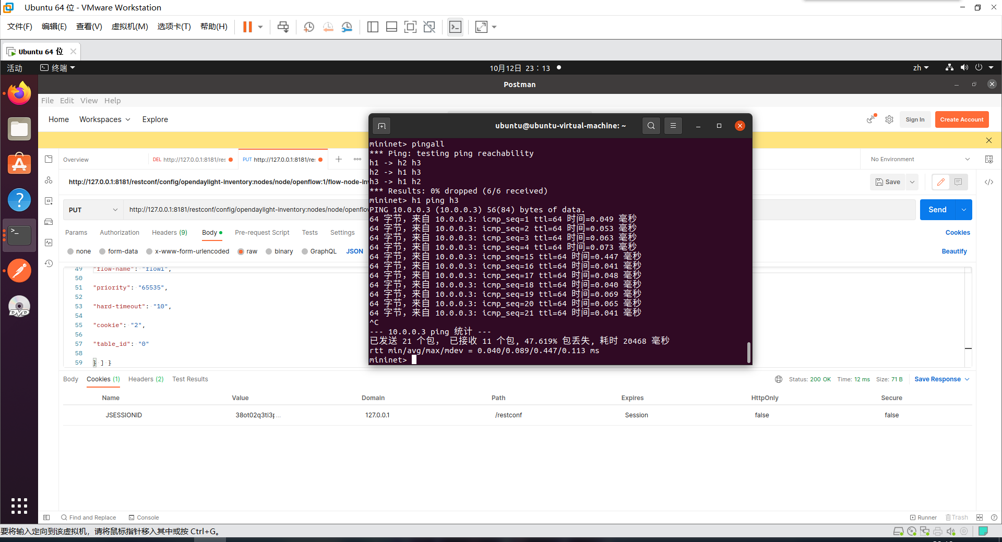This screenshot has height=542, width=1002.
Task: Open the terminal hamburger menu
Action: 673,126
